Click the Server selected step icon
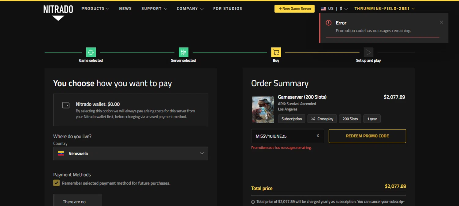 [x=183, y=52]
